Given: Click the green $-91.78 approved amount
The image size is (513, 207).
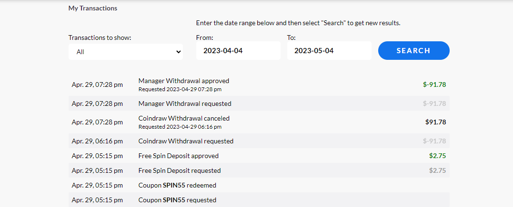Looking at the screenshot, I should tap(434, 85).
